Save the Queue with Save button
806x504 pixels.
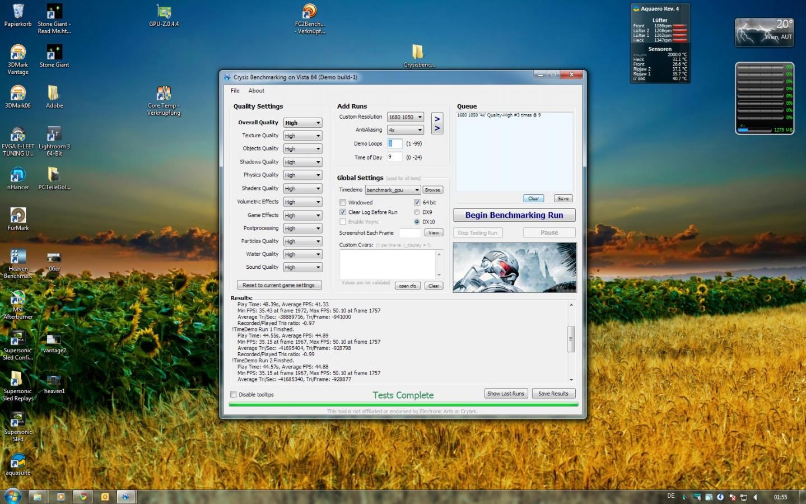[563, 198]
